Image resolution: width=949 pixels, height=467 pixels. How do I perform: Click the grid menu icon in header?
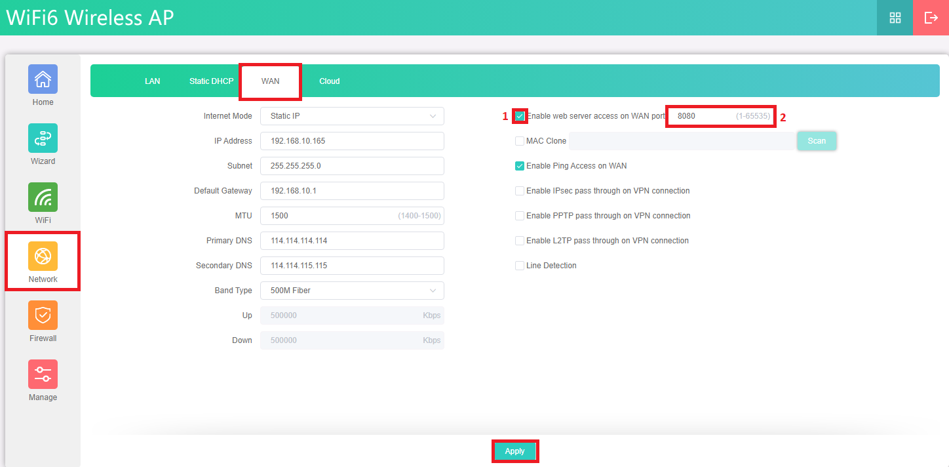point(895,18)
